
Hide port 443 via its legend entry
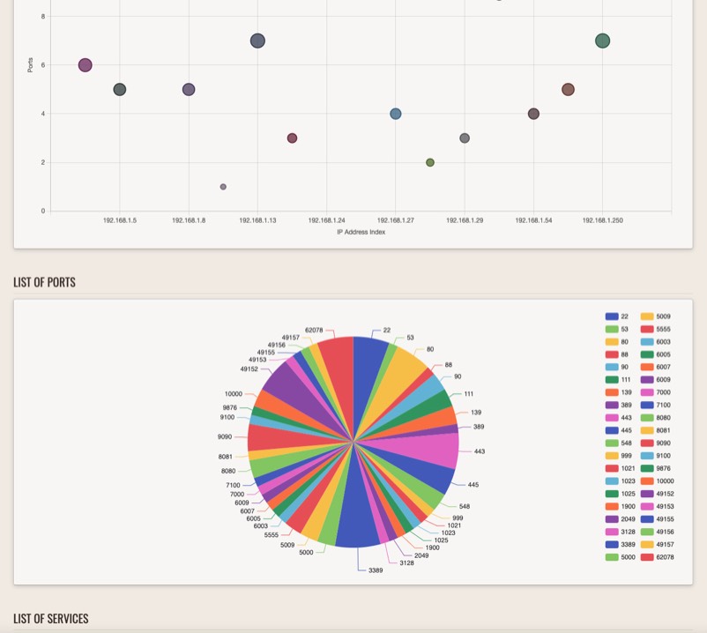[611, 418]
